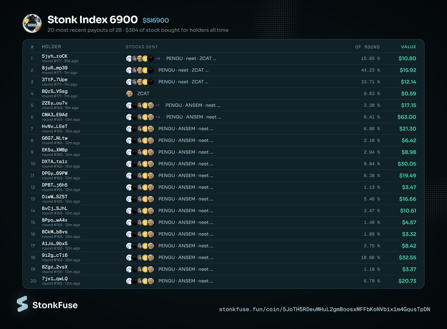Screen dimensions: 447x329
Task: Click the stock icons in BCkM…b8vs row
Action: point(140,234)
